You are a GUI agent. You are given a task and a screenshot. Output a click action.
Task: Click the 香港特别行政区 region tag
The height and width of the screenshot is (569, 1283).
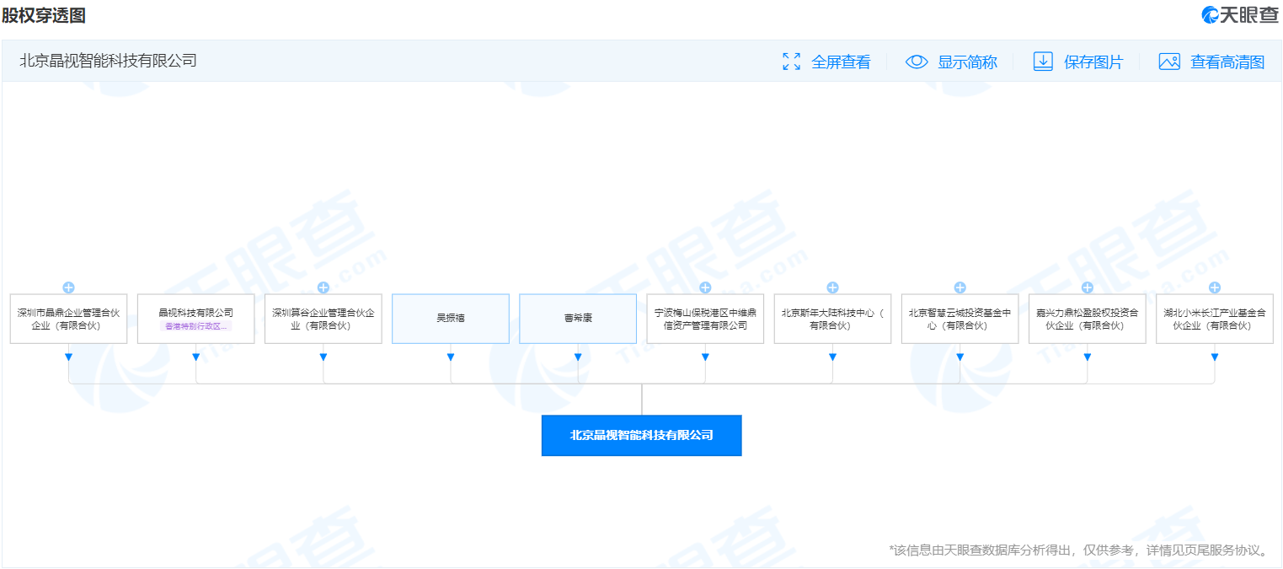196,326
